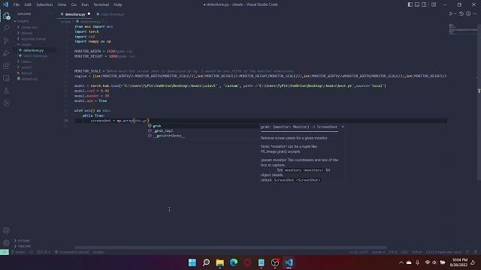This screenshot has height=270, width=481.
Task: Select the last file in the Explorer tree
Action: coord(29,79)
